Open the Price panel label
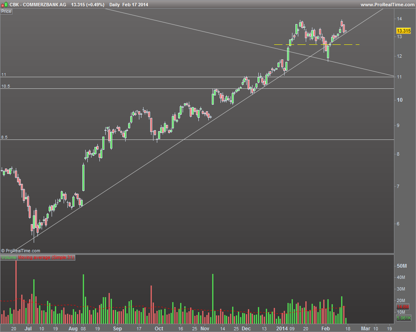The image size is (416, 332). (6, 11)
